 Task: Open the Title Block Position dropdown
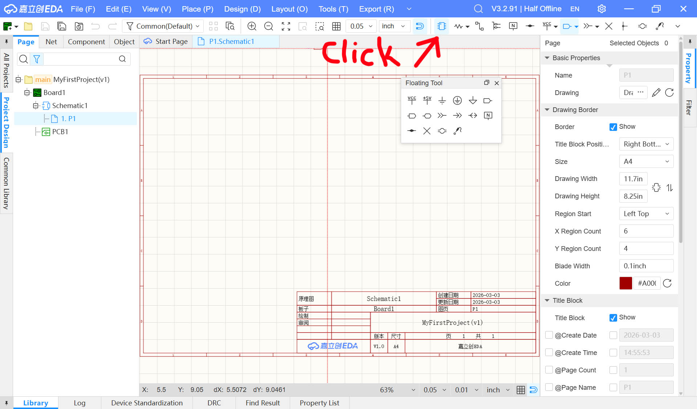click(646, 144)
